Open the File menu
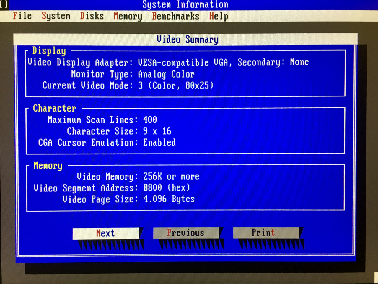Screen dimensions: 378x284 22,16
